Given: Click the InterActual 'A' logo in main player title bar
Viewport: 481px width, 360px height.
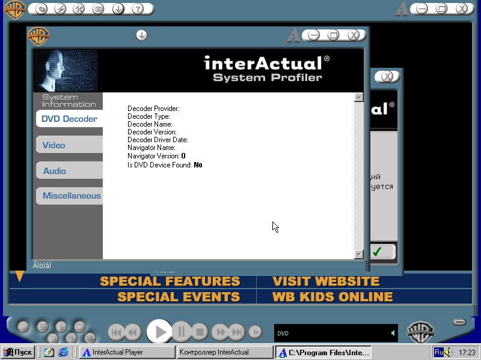Looking at the screenshot, I should coord(402,9).
